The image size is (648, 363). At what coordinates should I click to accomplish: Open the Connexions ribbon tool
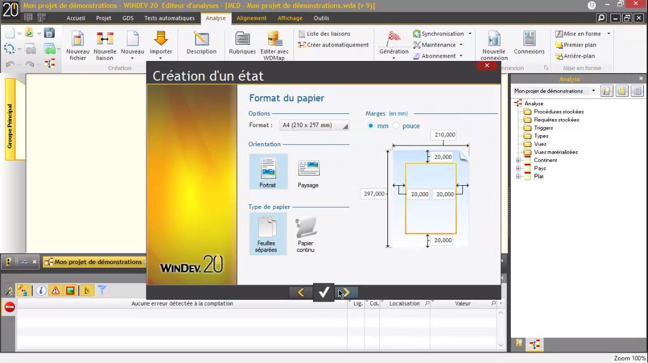(529, 43)
